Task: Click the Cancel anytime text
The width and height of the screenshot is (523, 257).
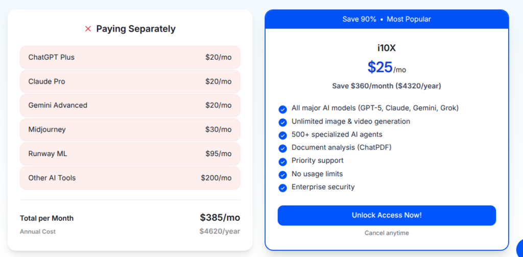Action: coord(387,233)
